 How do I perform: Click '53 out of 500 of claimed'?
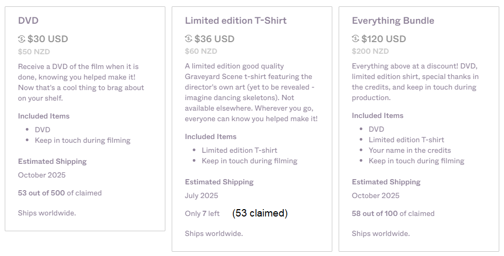(x=60, y=193)
